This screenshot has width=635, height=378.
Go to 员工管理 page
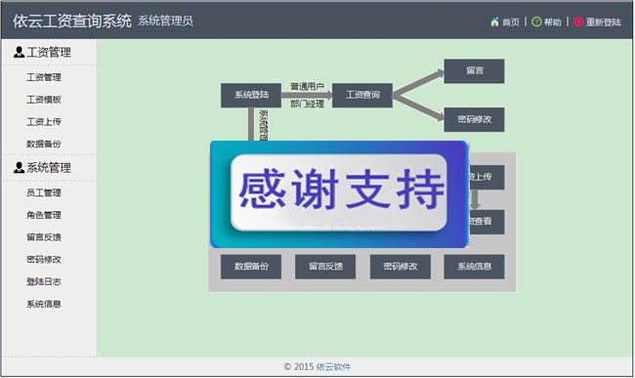pos(44,193)
